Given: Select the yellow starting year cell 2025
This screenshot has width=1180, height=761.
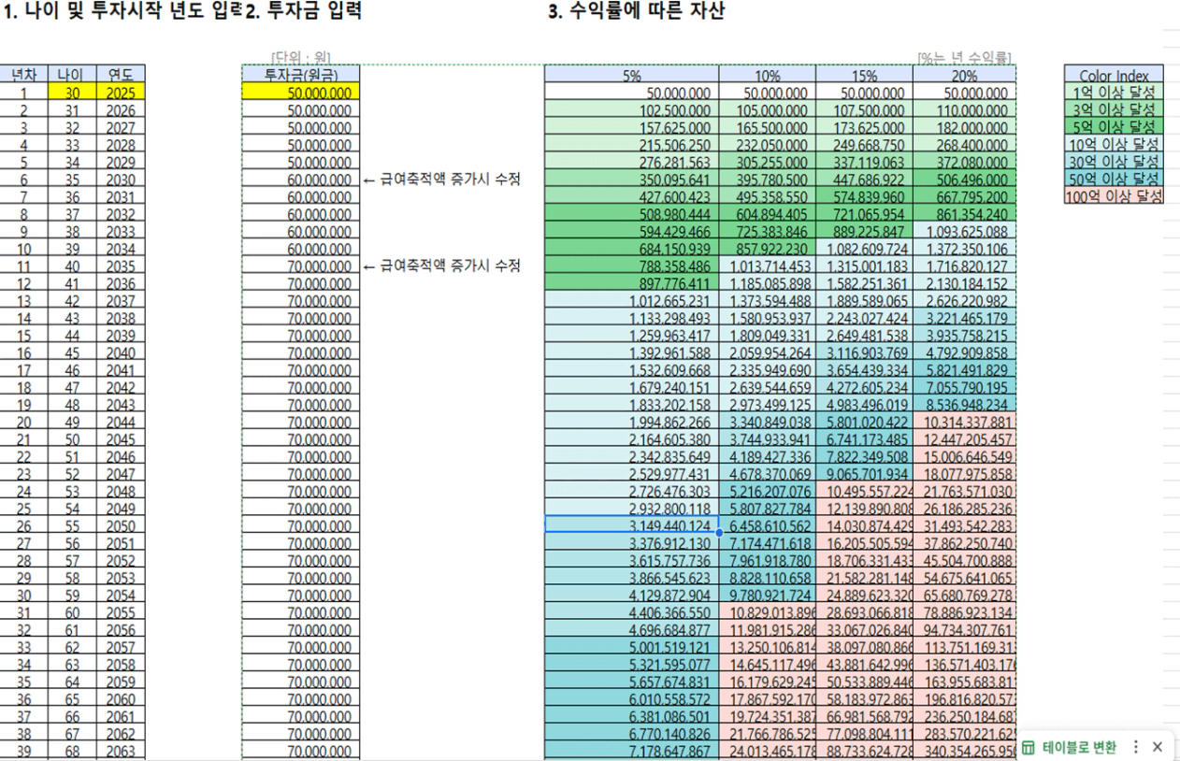Looking at the screenshot, I should coord(121,93).
